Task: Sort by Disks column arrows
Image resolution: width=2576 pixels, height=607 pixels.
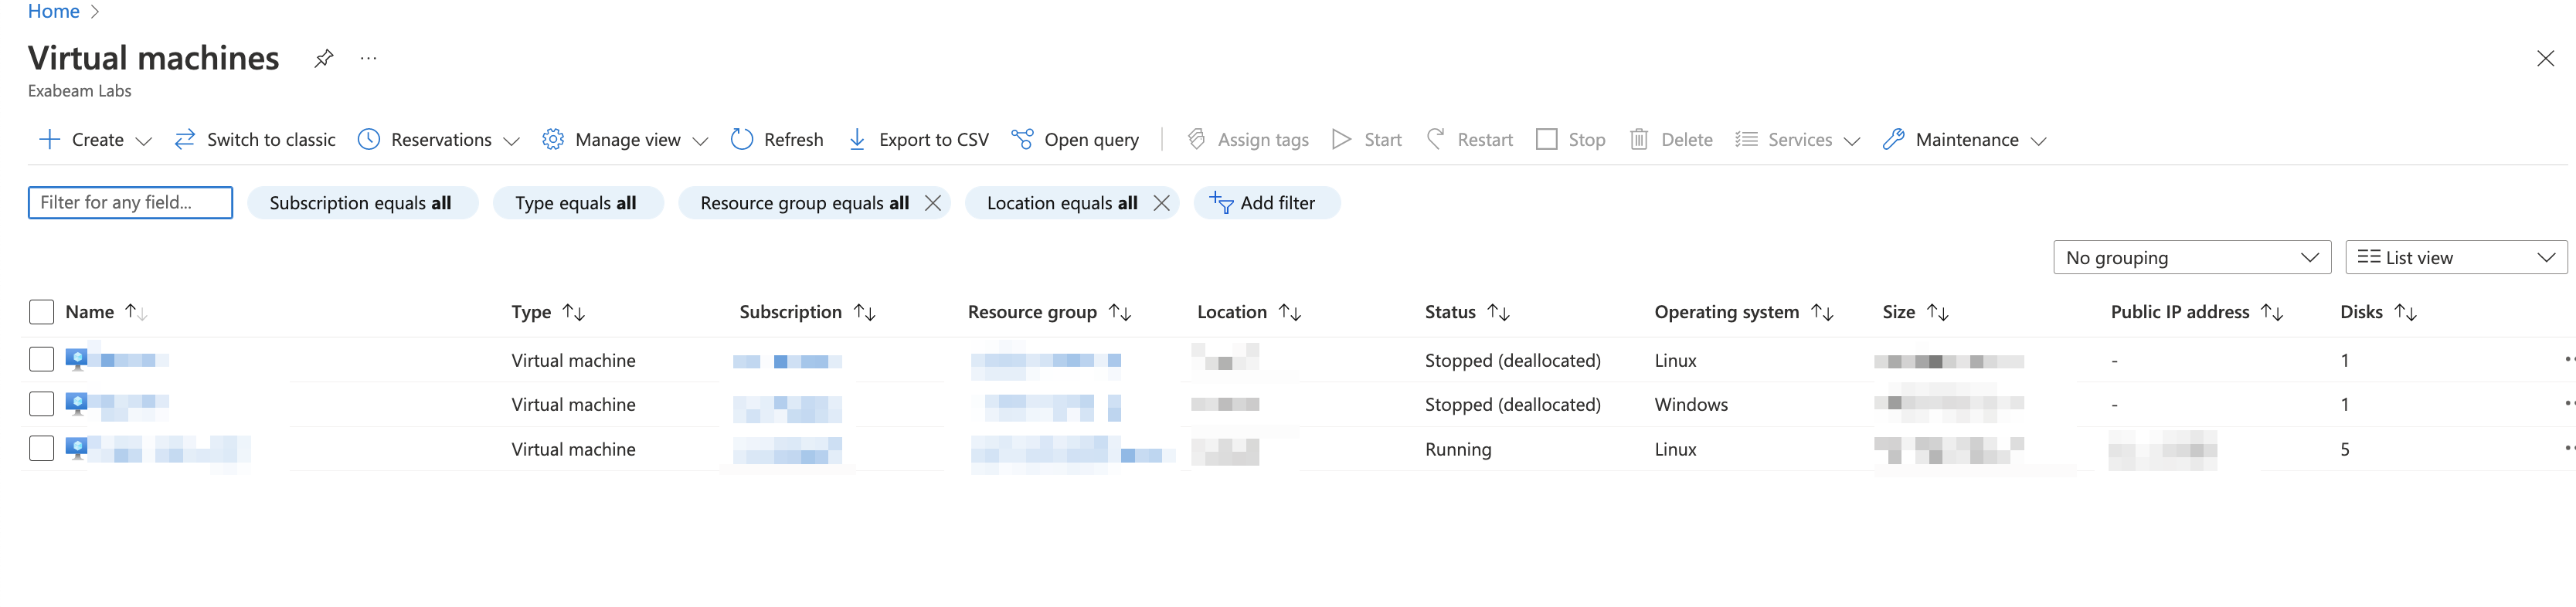Action: click(x=2406, y=313)
